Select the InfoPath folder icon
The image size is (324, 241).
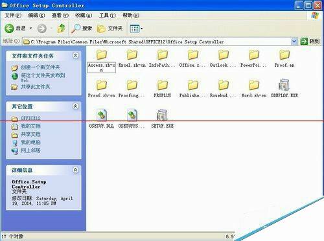[163, 54]
